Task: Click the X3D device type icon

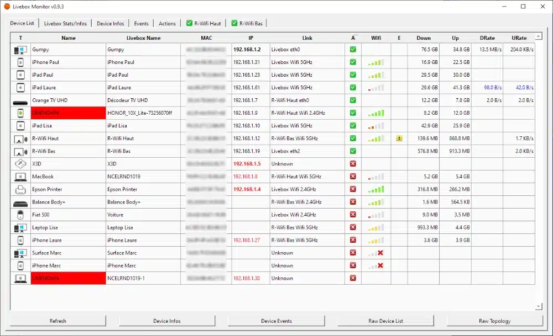Action: (20, 164)
